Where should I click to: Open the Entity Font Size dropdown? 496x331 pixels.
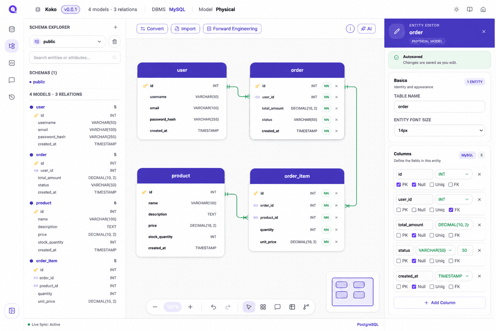(x=439, y=131)
